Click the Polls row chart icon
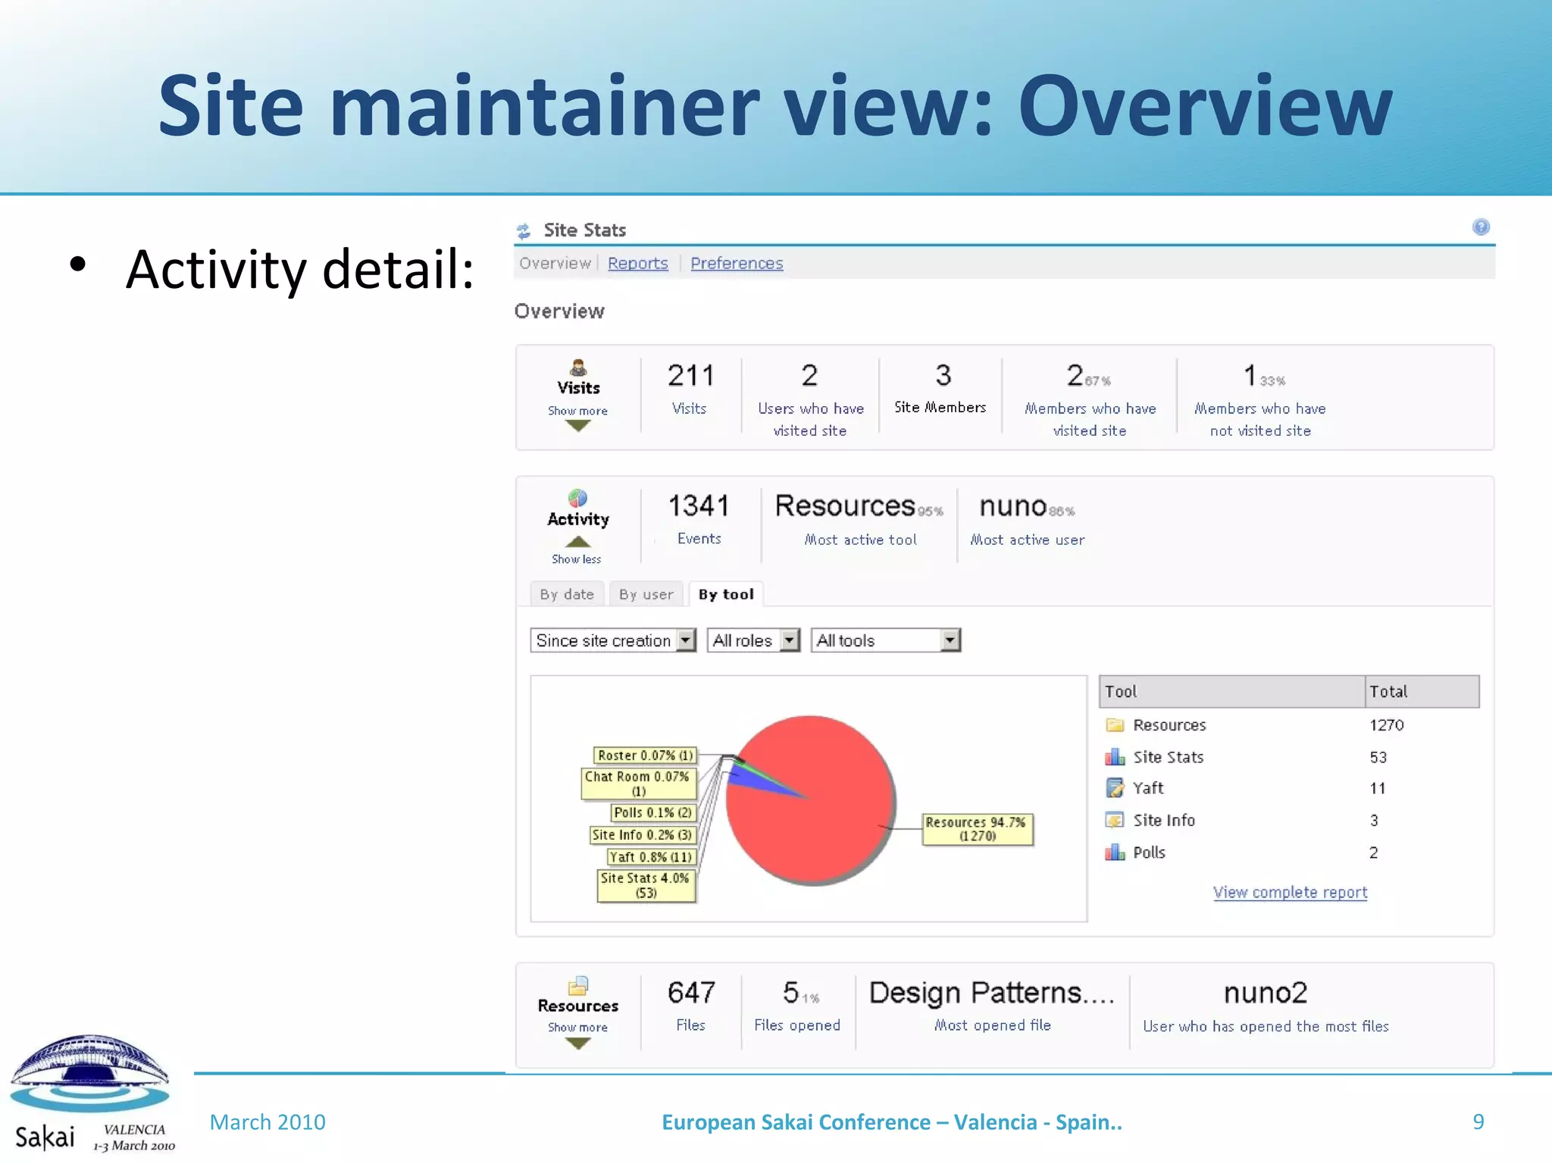The image size is (1552, 1164). (1115, 853)
